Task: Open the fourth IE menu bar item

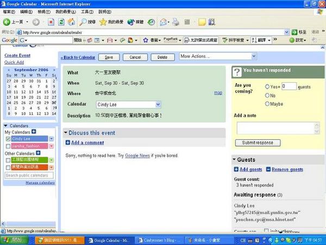Action: pyautogui.click(x=66, y=11)
